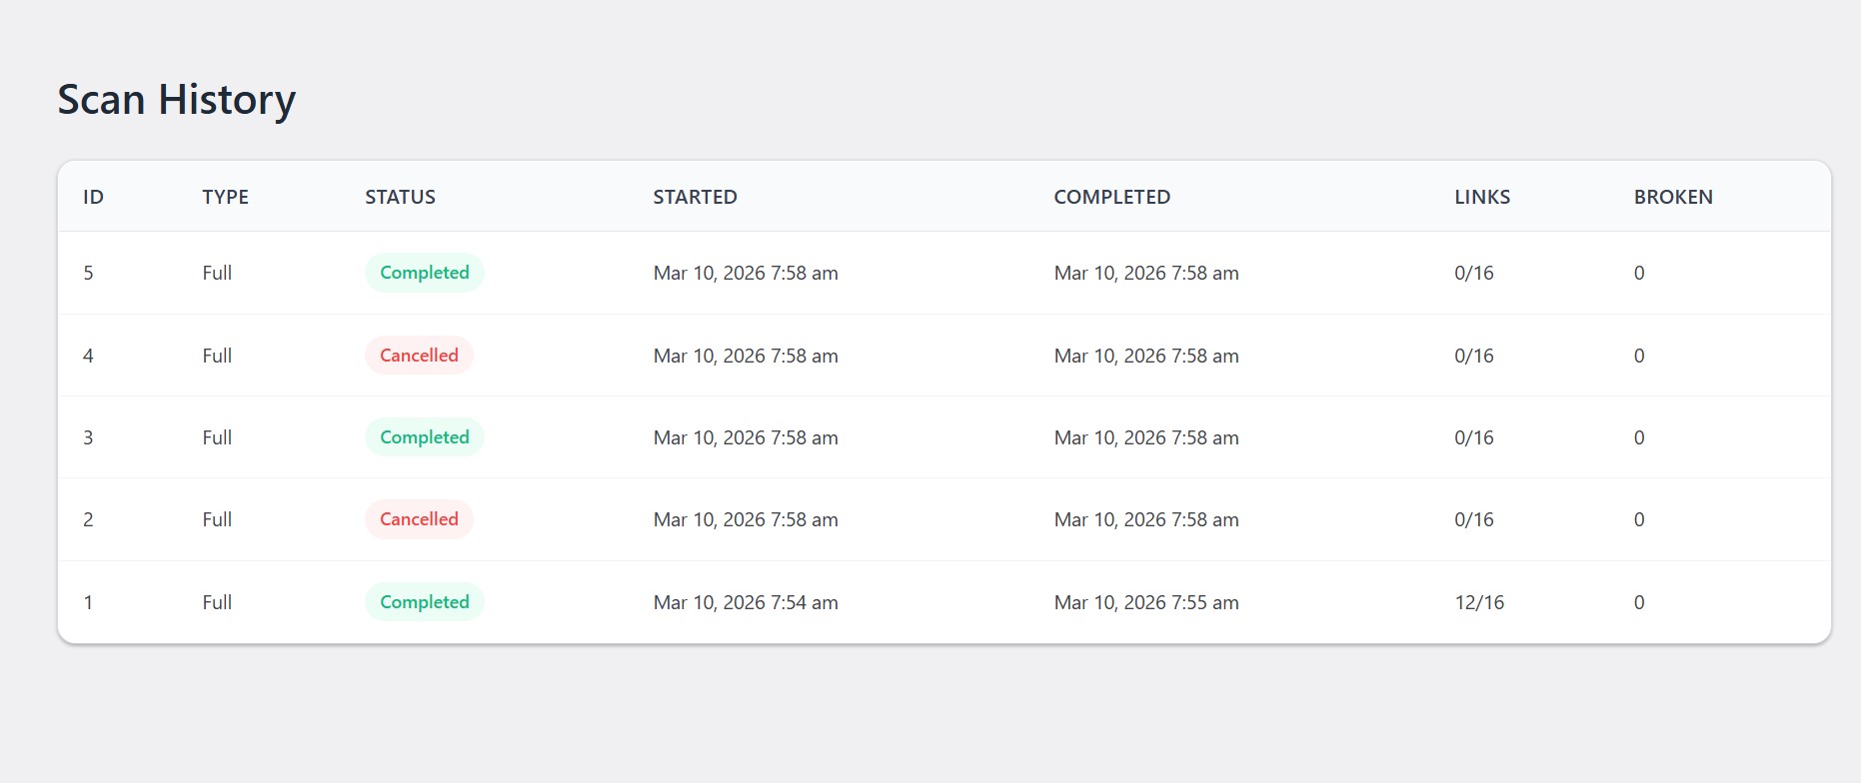Select the row for scan ID 5
1861x783 pixels.
[900, 272]
